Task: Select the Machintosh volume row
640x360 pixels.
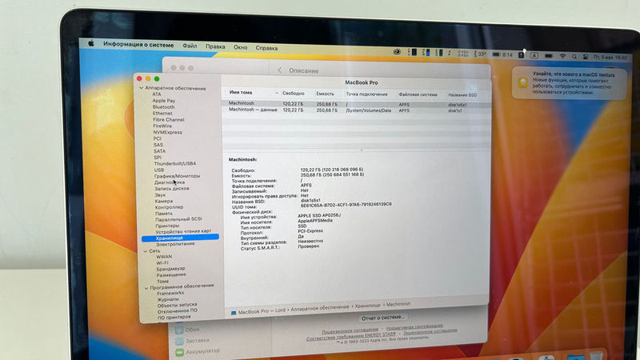Action: [356, 104]
